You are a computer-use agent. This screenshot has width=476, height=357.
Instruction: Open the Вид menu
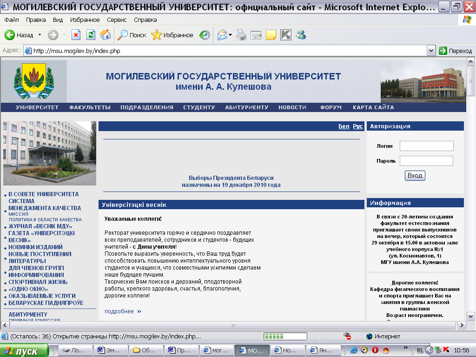pyautogui.click(x=58, y=20)
